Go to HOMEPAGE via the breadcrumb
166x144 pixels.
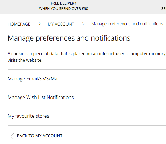pyautogui.click(x=19, y=24)
